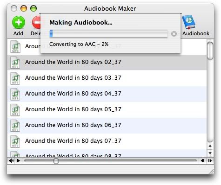Click the scrollbar up arrow
The height and width of the screenshot is (185, 221).
click(x=210, y=146)
